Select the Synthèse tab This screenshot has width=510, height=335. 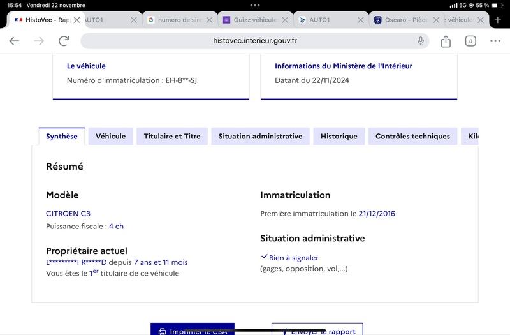(x=61, y=137)
